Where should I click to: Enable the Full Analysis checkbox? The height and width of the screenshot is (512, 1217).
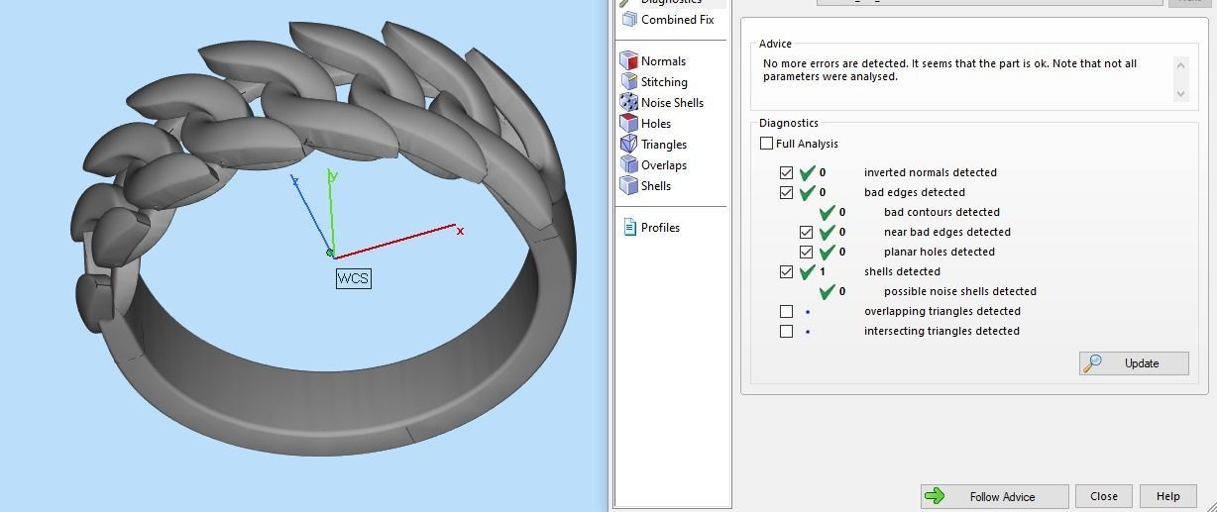(x=766, y=144)
